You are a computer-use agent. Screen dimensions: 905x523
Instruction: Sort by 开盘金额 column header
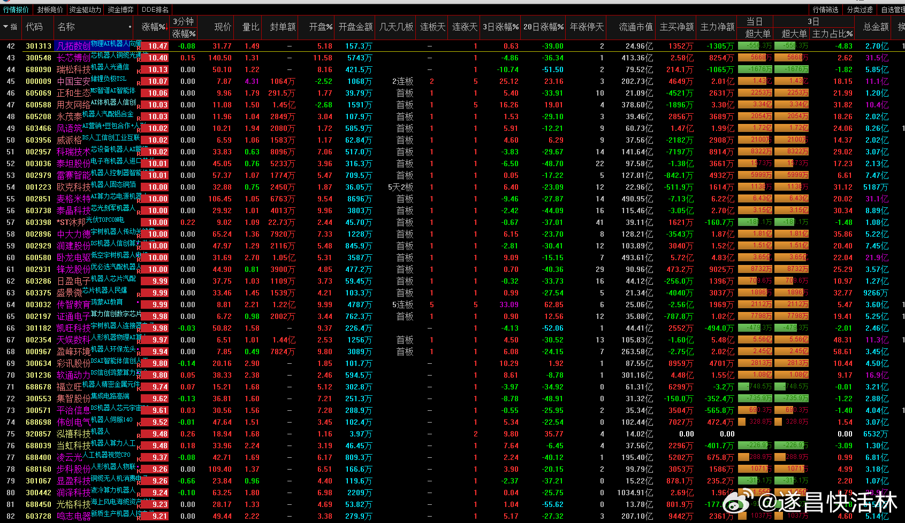coord(355,27)
